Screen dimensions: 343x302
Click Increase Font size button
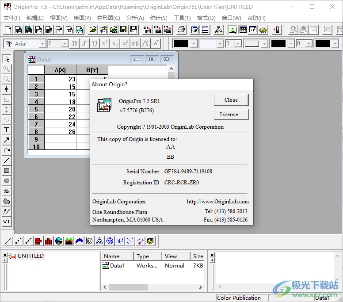pyautogui.click(x=145, y=43)
